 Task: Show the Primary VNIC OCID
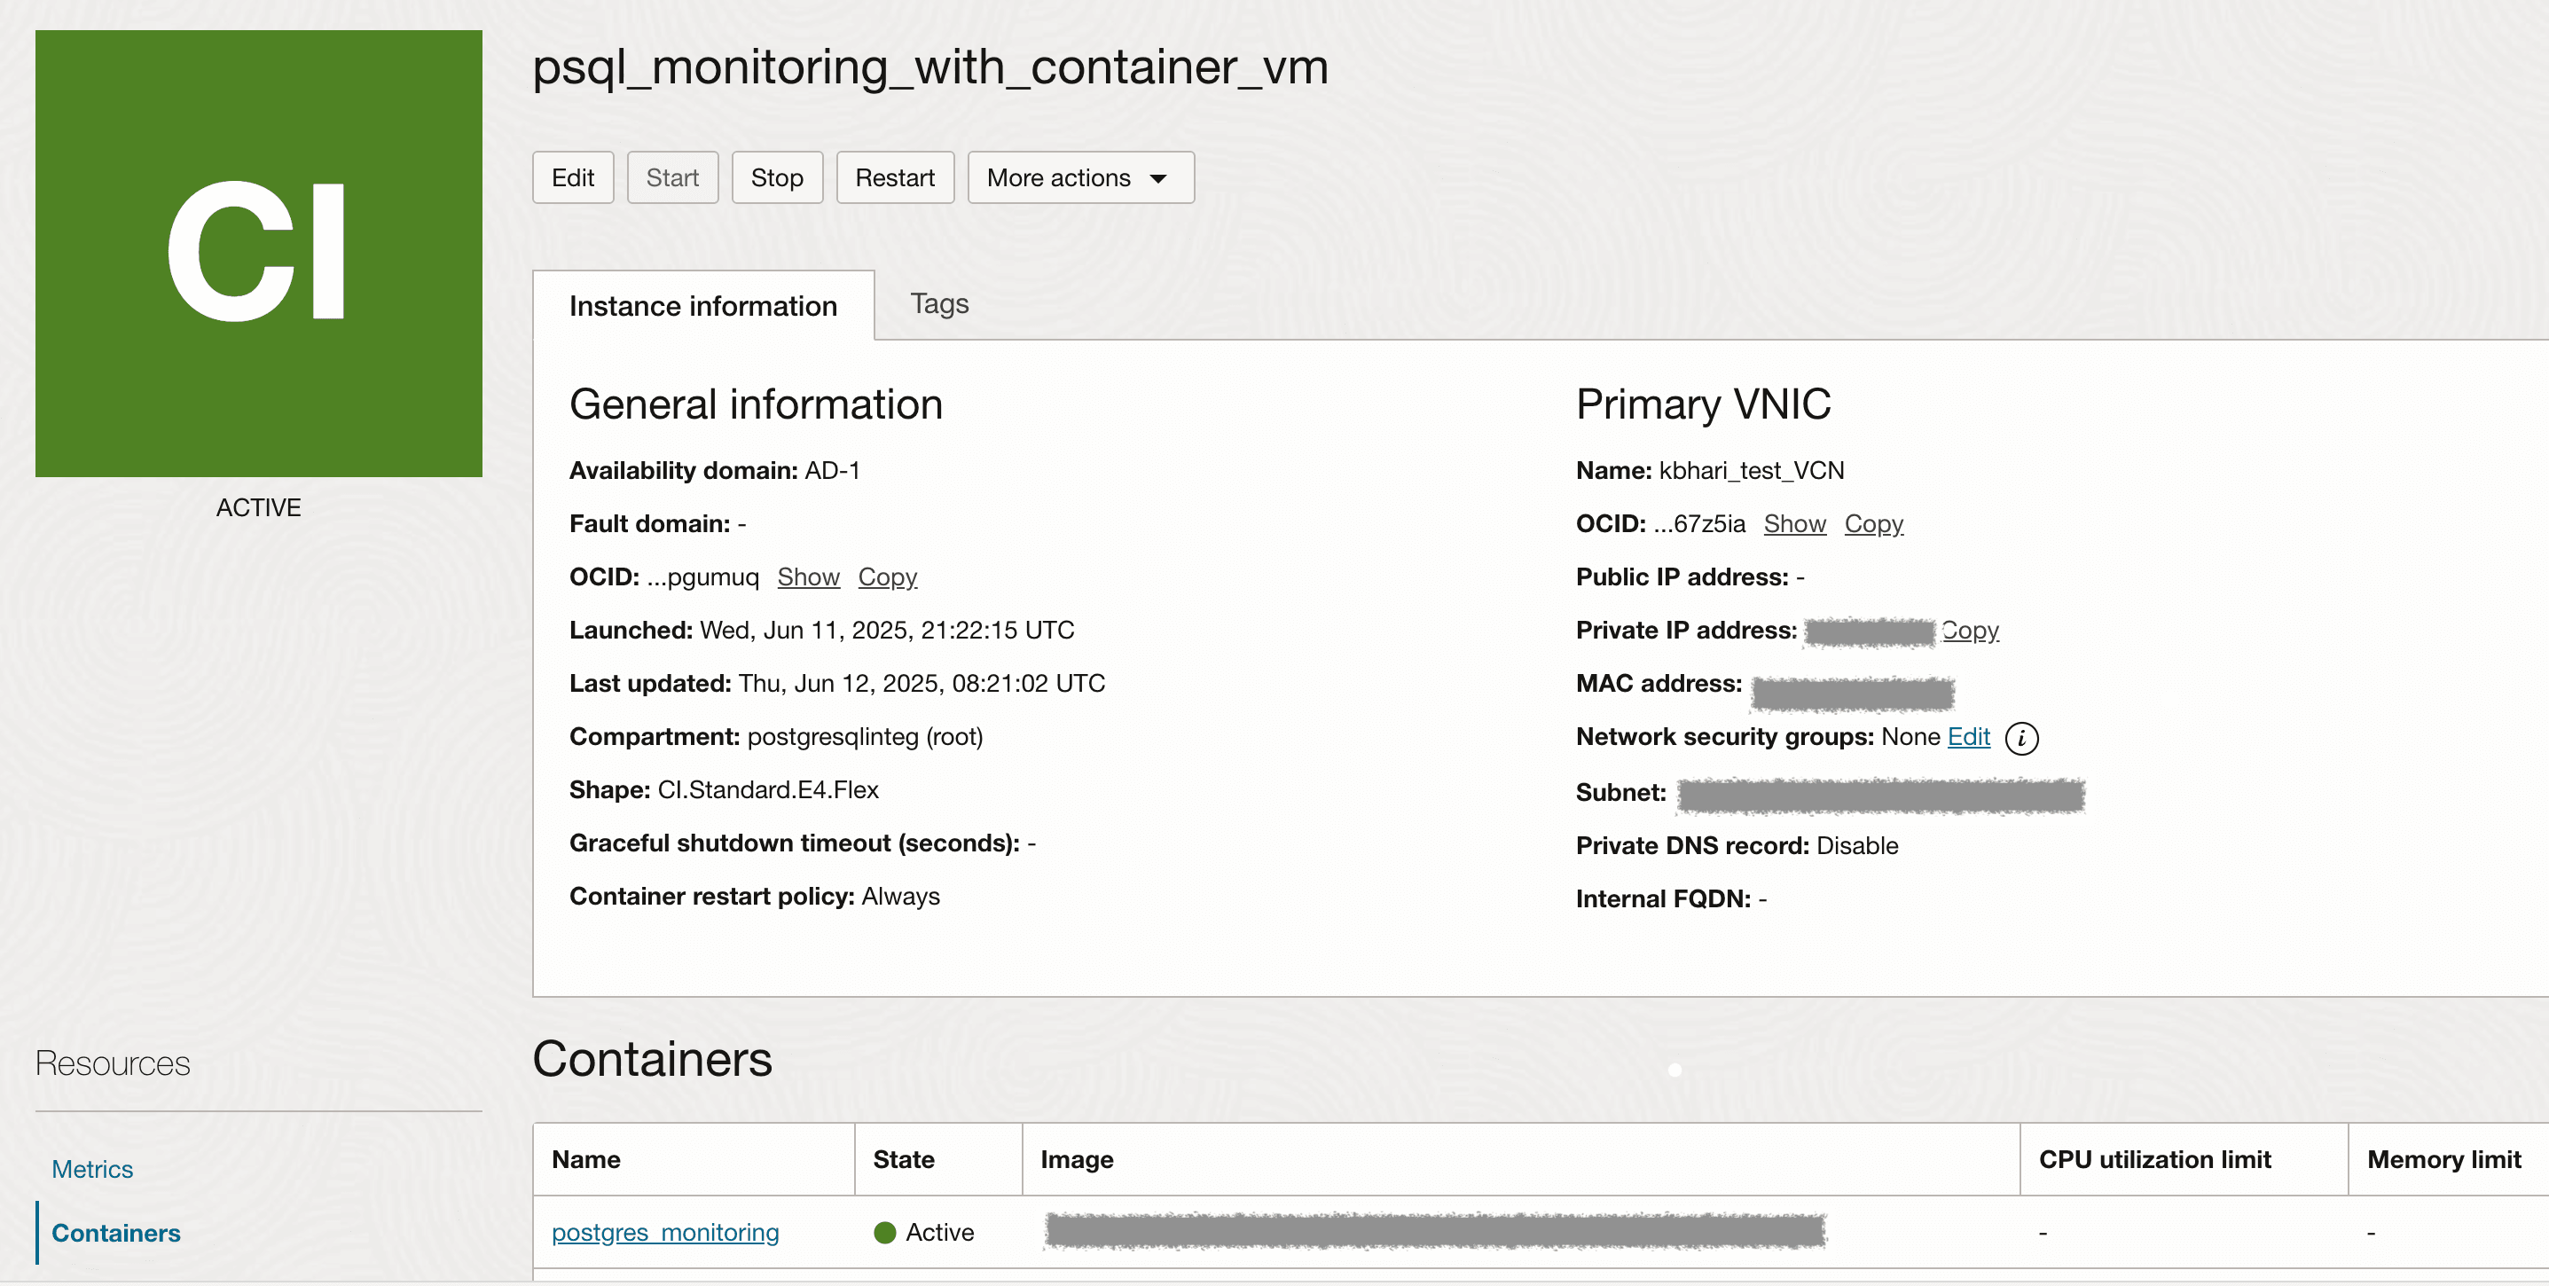pyautogui.click(x=1794, y=523)
